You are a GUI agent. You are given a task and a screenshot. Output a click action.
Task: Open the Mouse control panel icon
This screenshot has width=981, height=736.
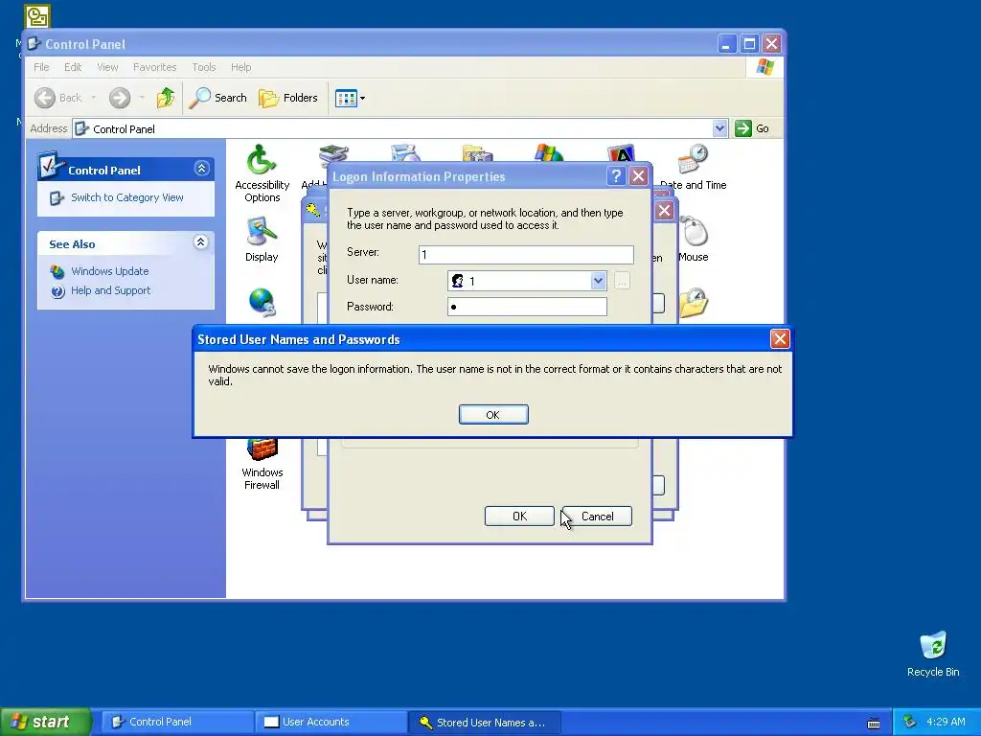point(694,240)
